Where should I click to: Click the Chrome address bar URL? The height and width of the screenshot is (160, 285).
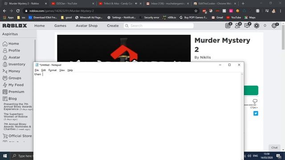61,11
